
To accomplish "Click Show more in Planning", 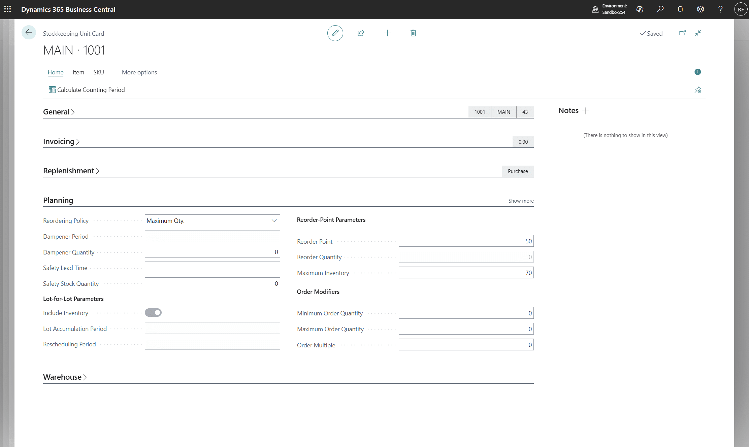I will click(521, 201).
